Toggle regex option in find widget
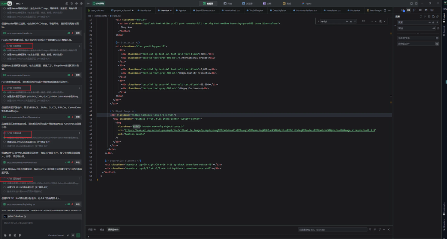Viewport: 447px width, 239px height. pos(354,21)
